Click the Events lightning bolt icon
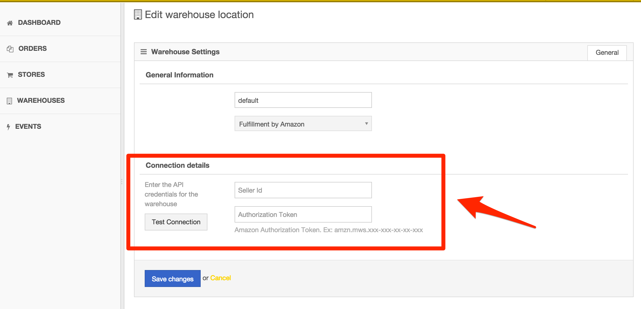 [8, 127]
